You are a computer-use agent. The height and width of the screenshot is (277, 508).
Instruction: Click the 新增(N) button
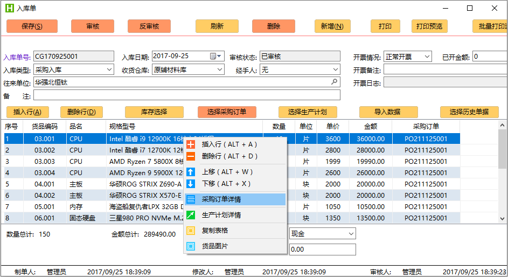[332, 26]
